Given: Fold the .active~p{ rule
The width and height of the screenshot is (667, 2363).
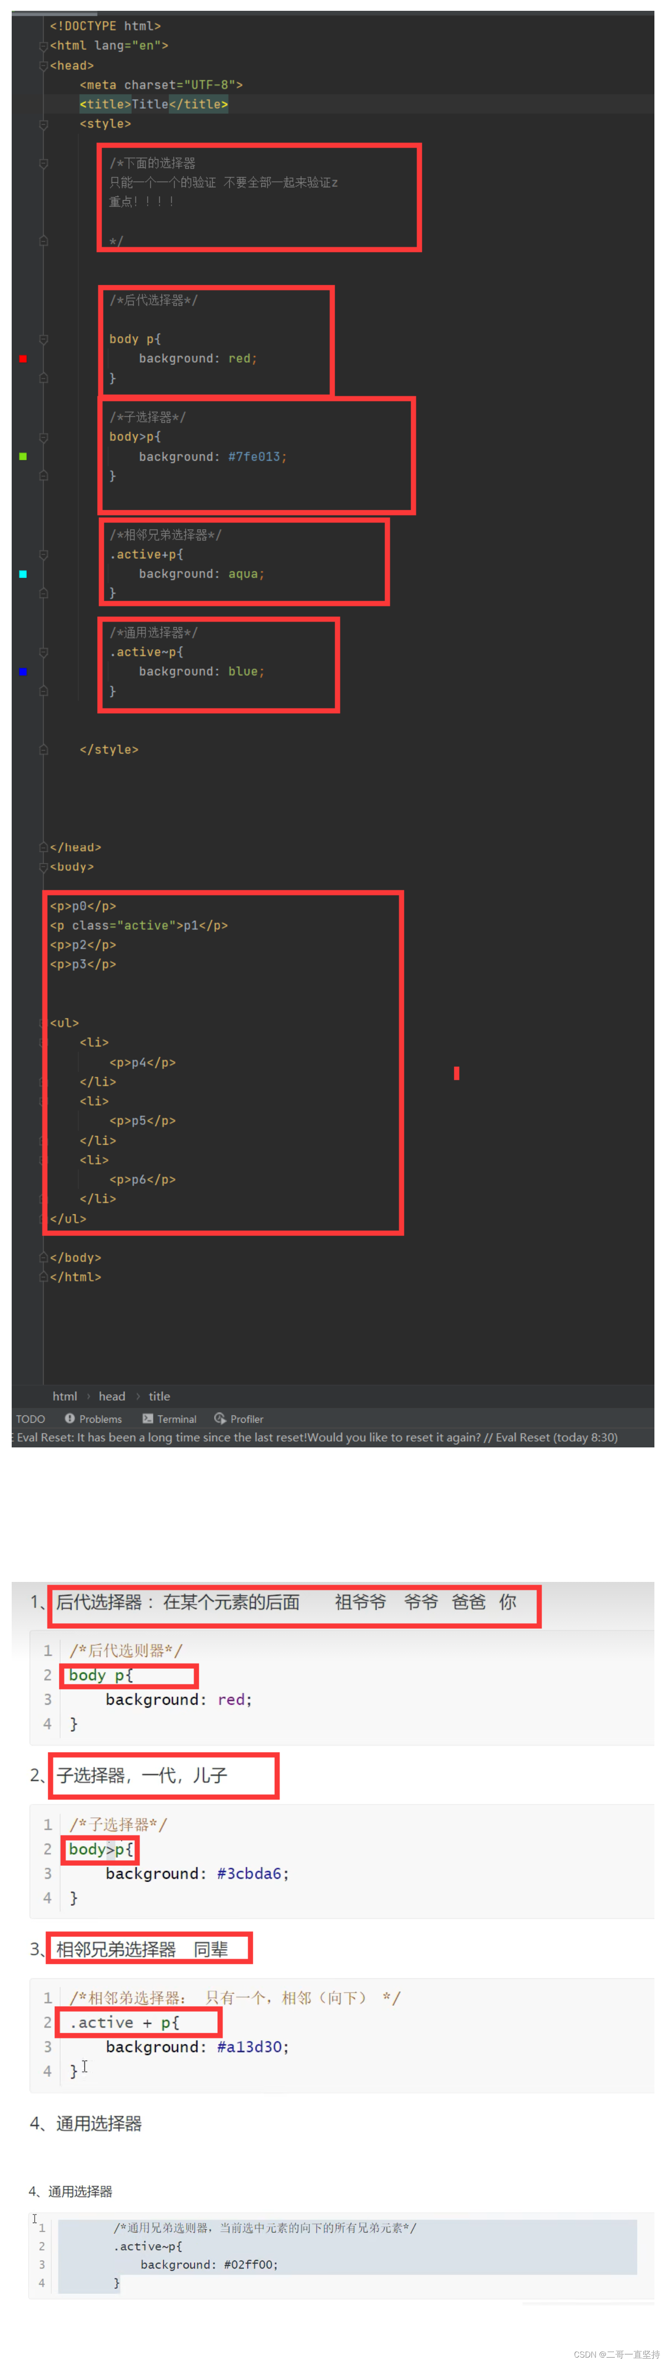Looking at the screenshot, I should tap(43, 652).
